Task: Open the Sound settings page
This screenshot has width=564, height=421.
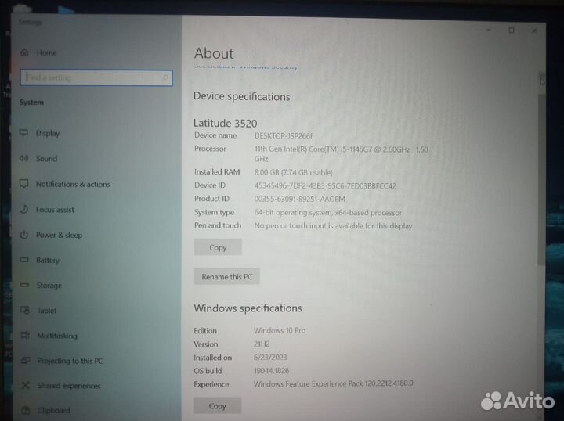Action: coord(46,158)
